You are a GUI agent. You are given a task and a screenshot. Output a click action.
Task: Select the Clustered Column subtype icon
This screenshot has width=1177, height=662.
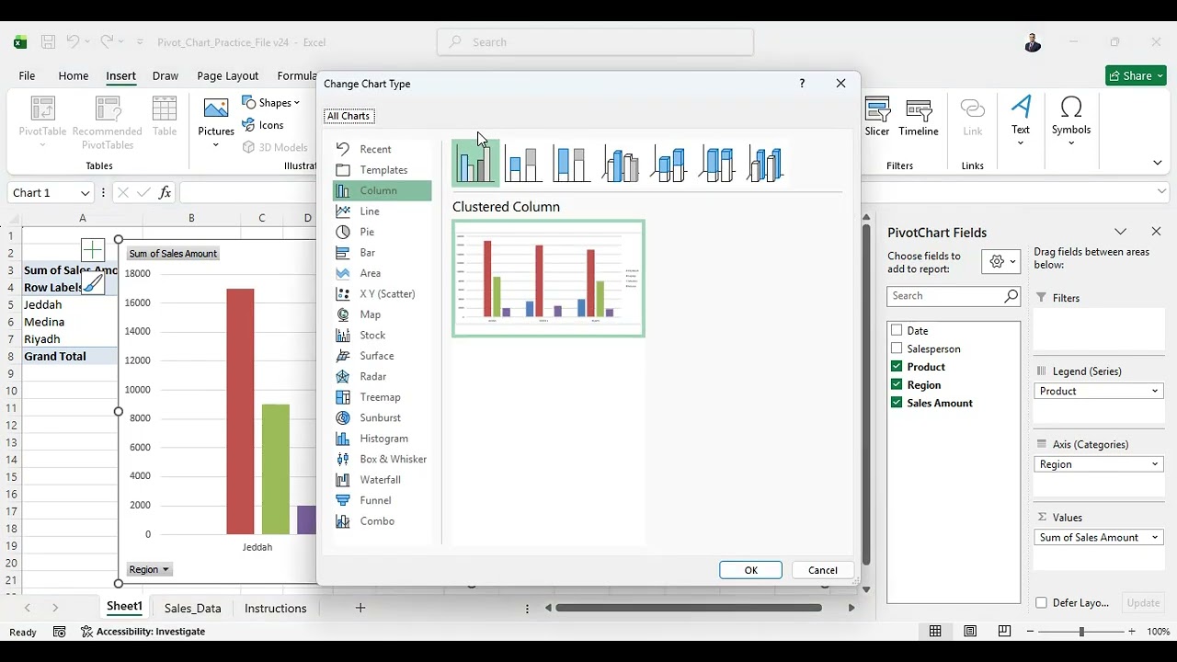point(475,164)
